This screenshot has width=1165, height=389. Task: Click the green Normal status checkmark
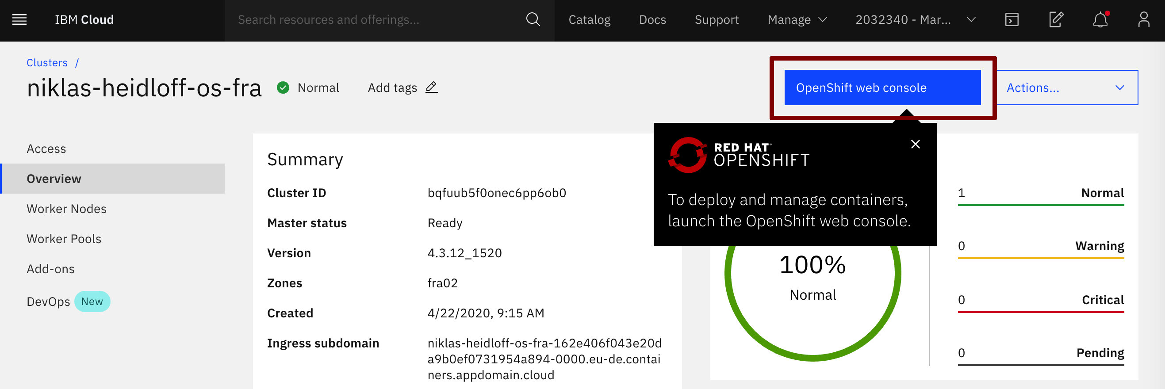(x=283, y=88)
